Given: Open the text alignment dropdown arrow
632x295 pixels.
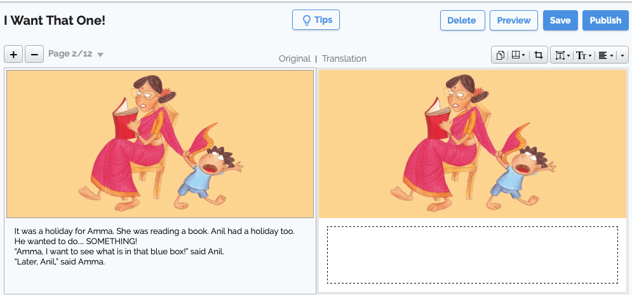Looking at the screenshot, I should [612, 56].
